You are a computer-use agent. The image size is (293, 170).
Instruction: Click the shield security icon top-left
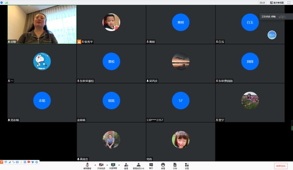(x=2, y=3)
